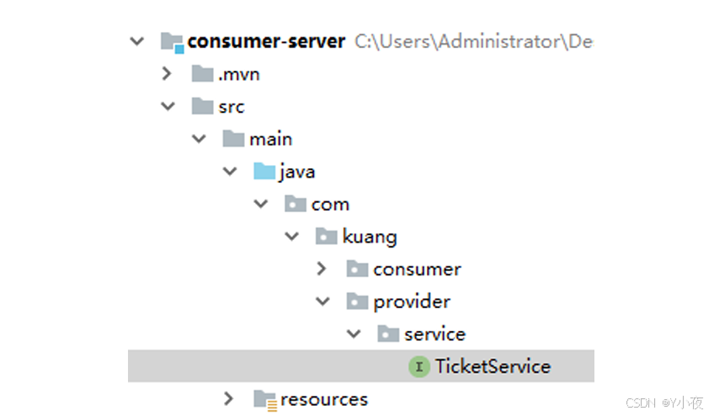Collapse the consumer-server project root
Image resolution: width=714 pixels, height=416 pixels.
[137, 41]
